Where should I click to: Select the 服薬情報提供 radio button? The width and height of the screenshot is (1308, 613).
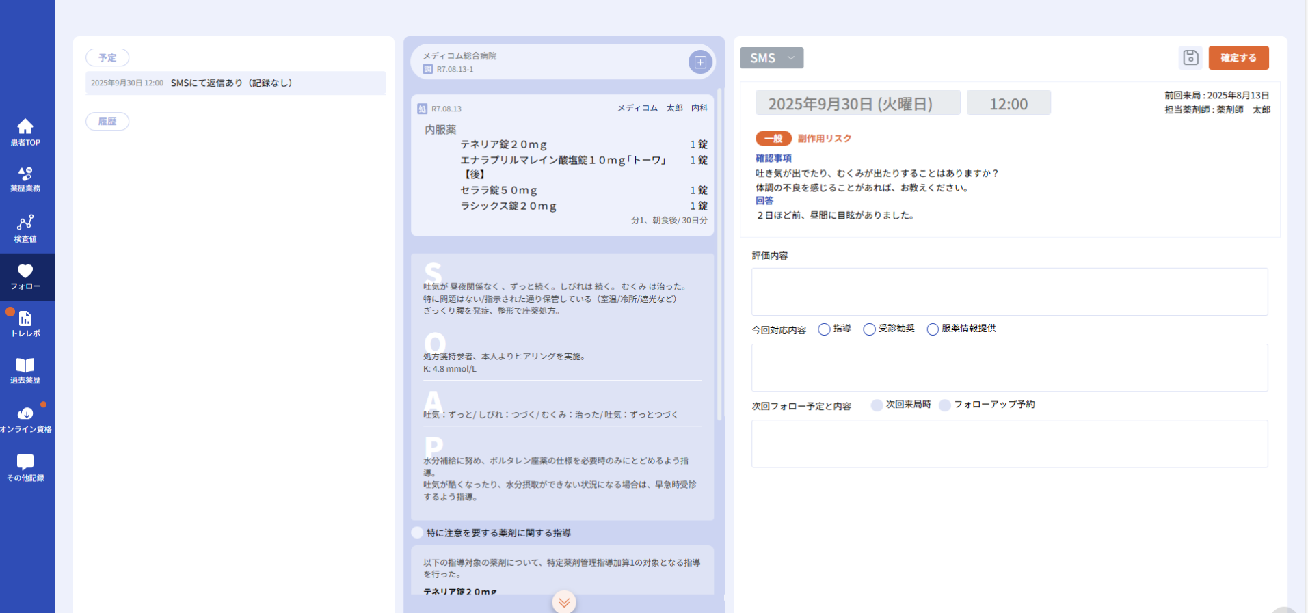(933, 329)
